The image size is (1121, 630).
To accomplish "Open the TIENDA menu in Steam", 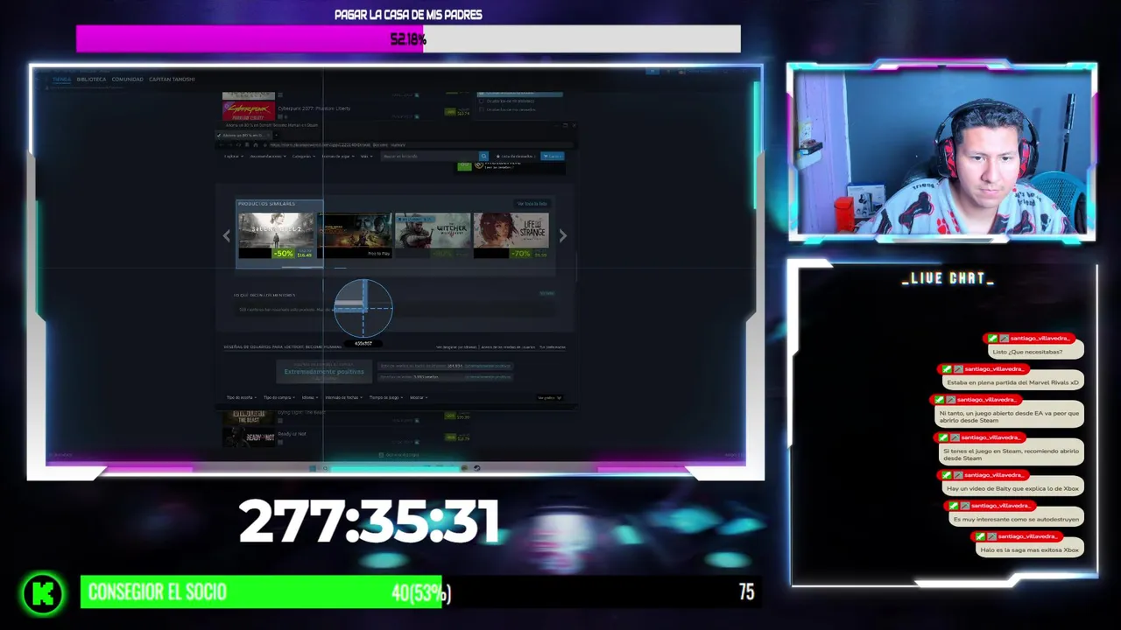I will (61, 80).
